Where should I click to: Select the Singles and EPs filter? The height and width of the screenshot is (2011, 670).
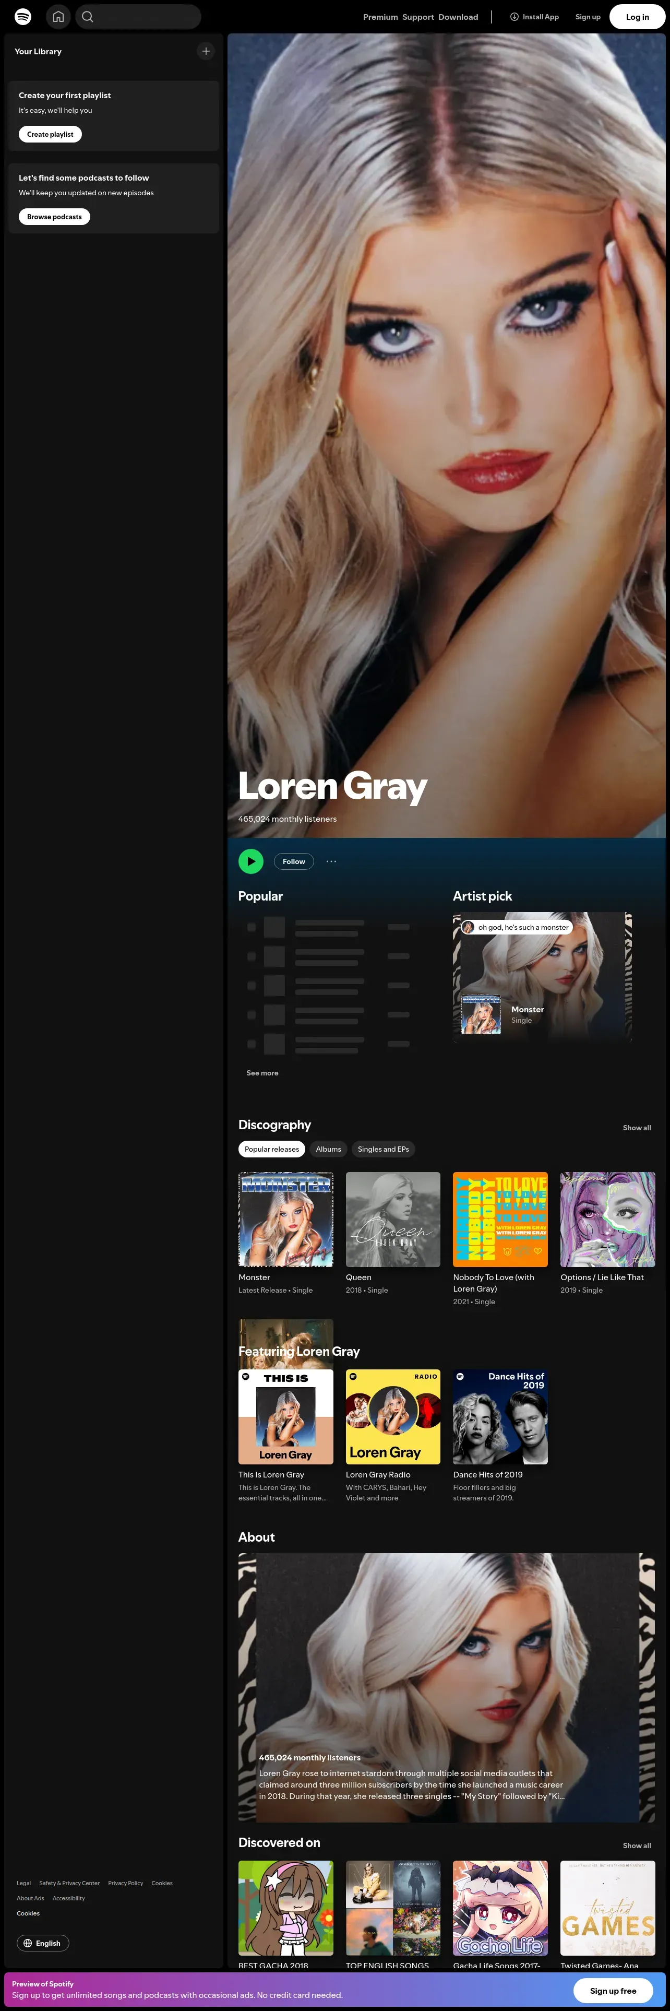[383, 1149]
